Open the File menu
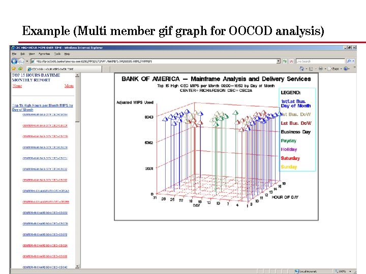366x274 pixels. tap(14, 54)
